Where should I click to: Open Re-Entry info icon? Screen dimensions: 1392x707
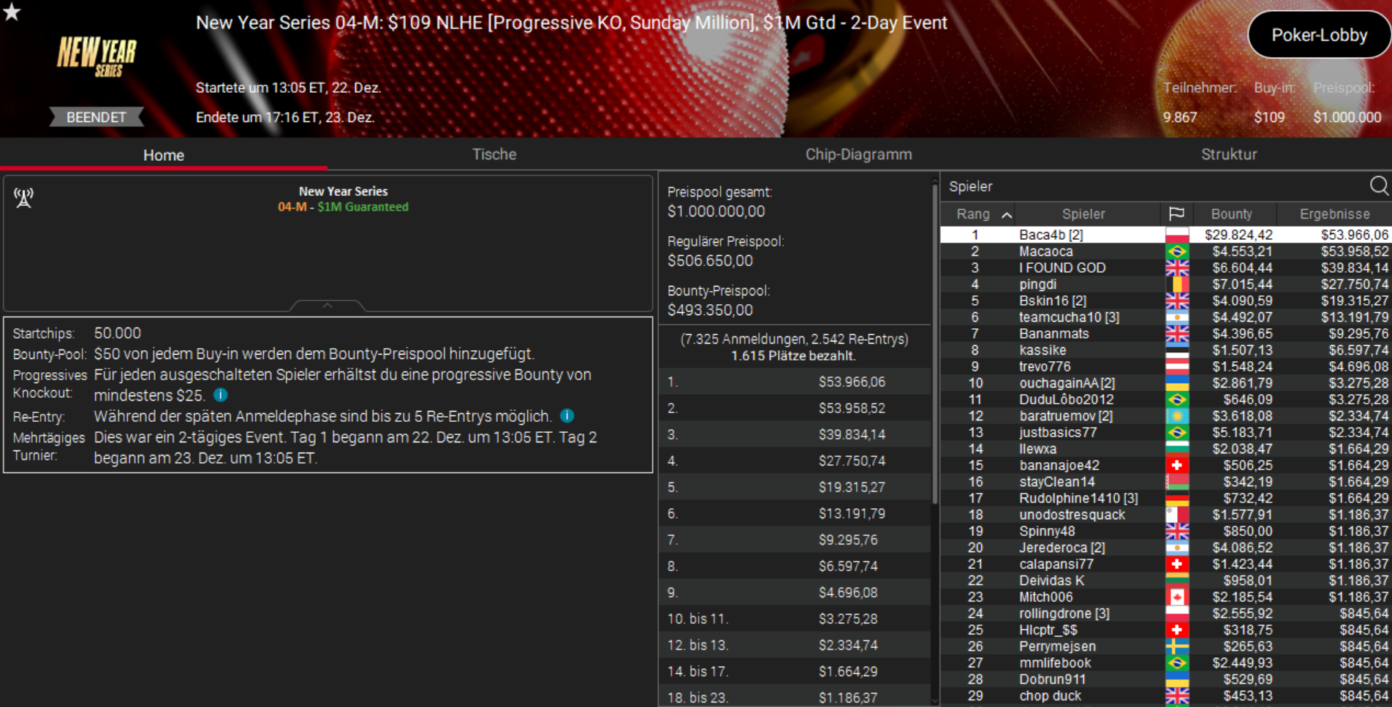(x=567, y=416)
